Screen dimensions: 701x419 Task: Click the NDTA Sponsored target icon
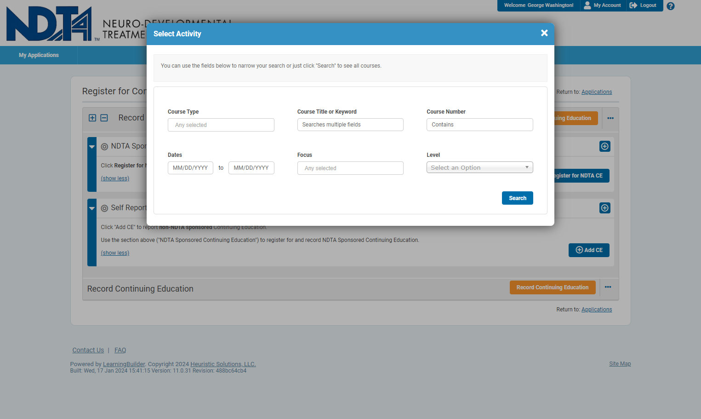[104, 147]
